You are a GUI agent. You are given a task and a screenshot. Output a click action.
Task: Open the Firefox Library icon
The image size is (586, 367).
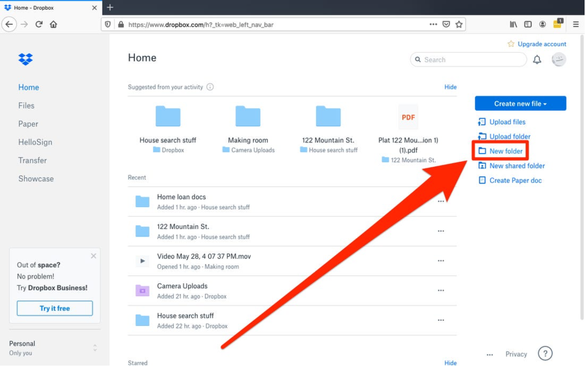[513, 24]
